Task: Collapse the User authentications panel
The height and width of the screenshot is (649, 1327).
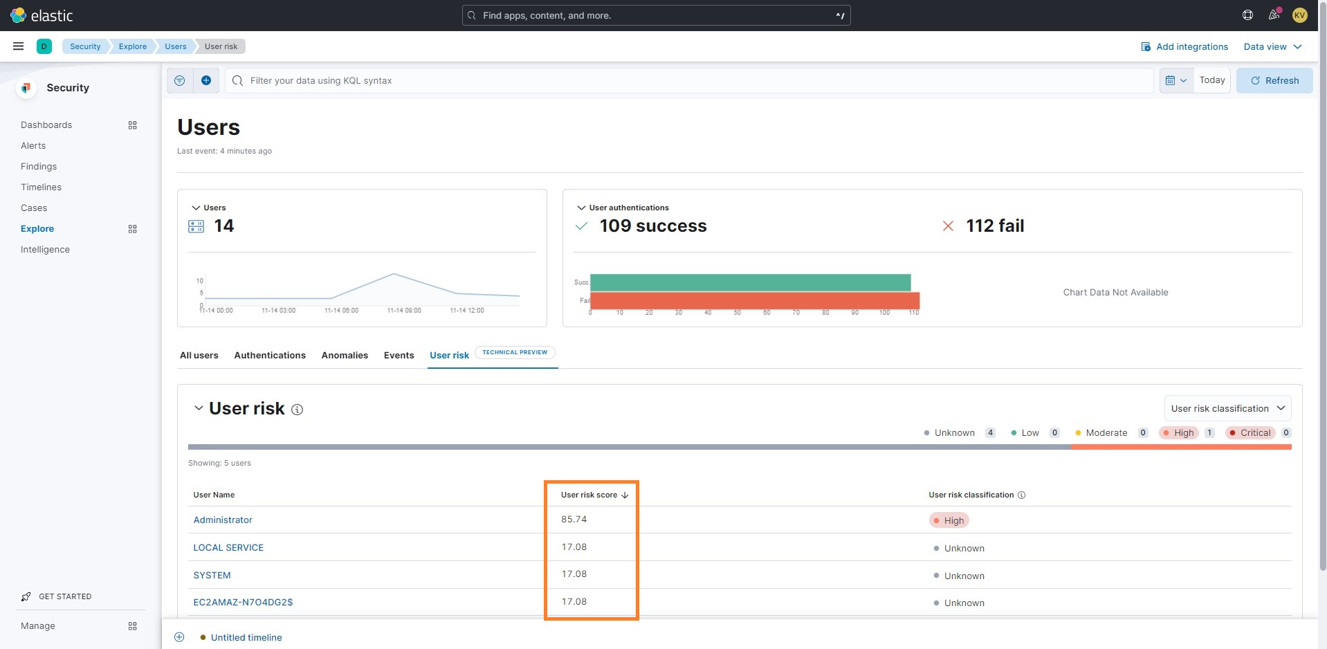Action: pyautogui.click(x=580, y=208)
